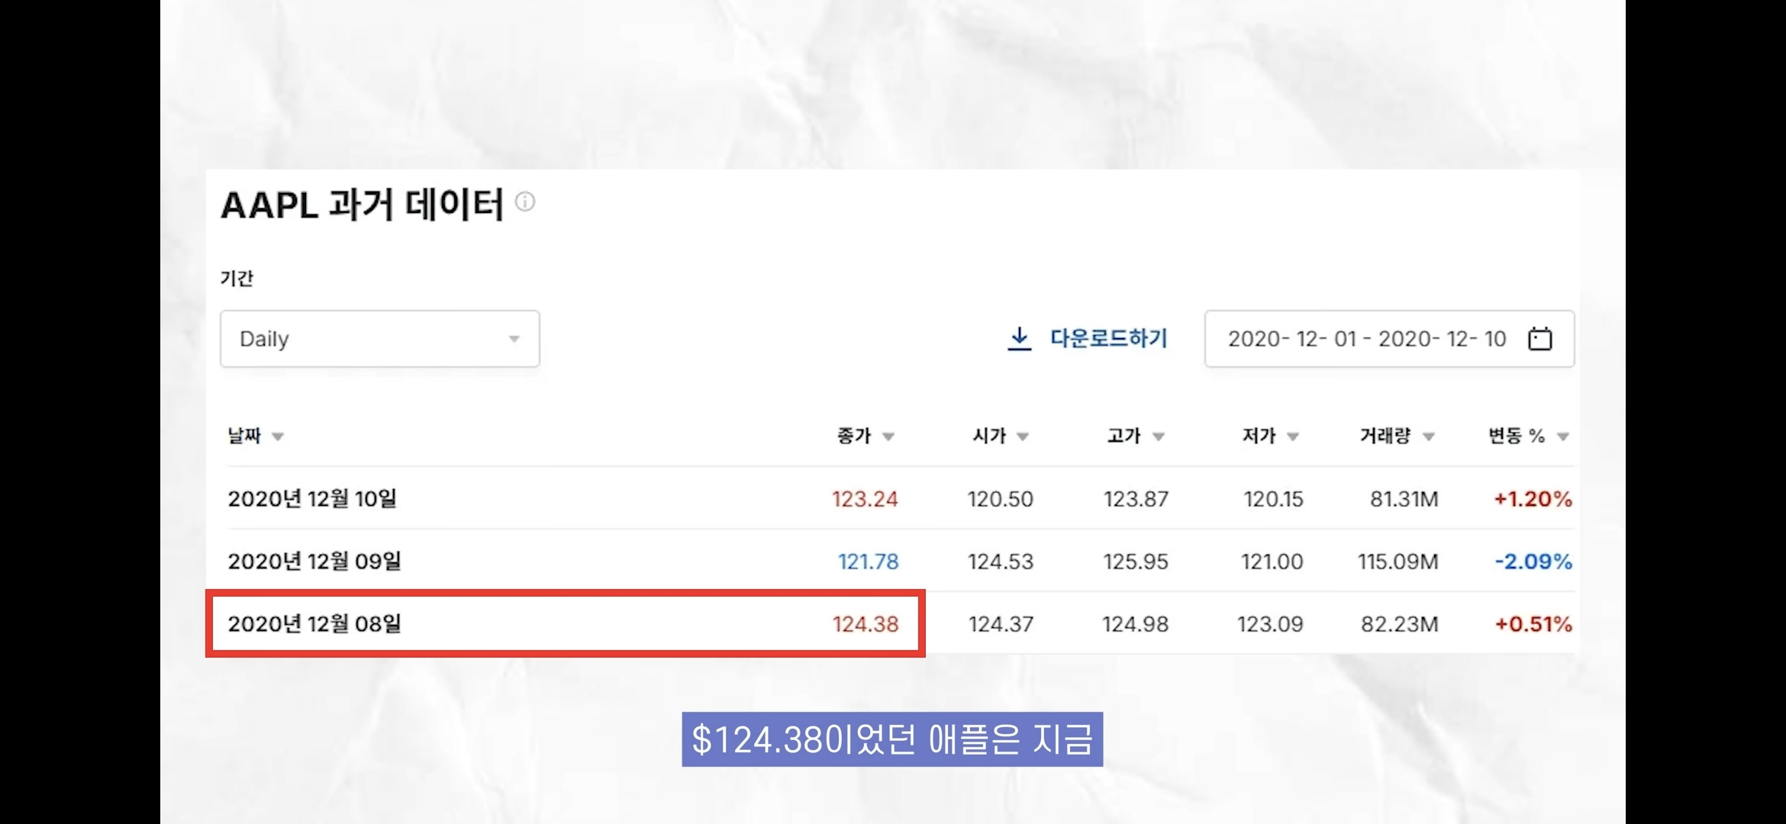Select the 2020년 12월 09일 row date

pos(314,562)
